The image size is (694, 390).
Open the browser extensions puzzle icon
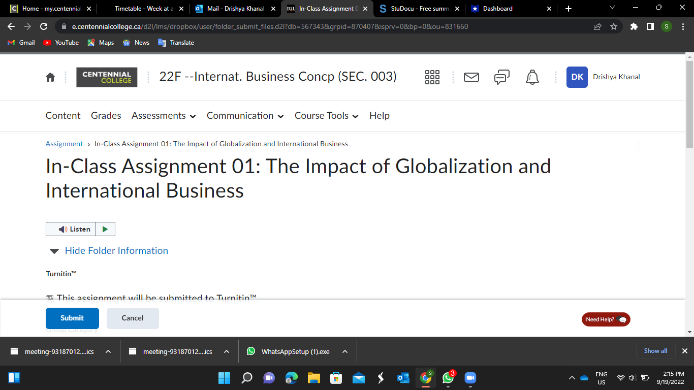tap(634, 26)
